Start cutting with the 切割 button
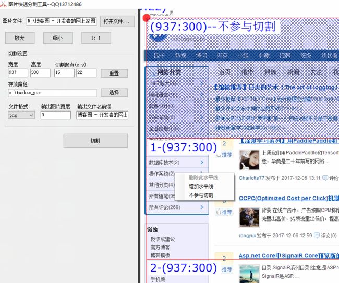The height and width of the screenshot is (283, 339). (x=95, y=141)
